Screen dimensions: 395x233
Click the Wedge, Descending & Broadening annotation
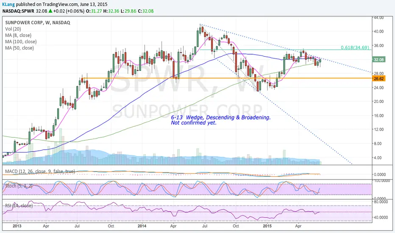221,117
